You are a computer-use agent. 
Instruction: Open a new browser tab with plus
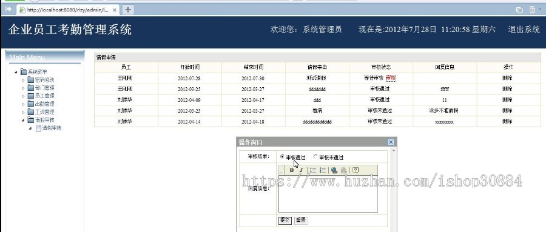[128, 10]
